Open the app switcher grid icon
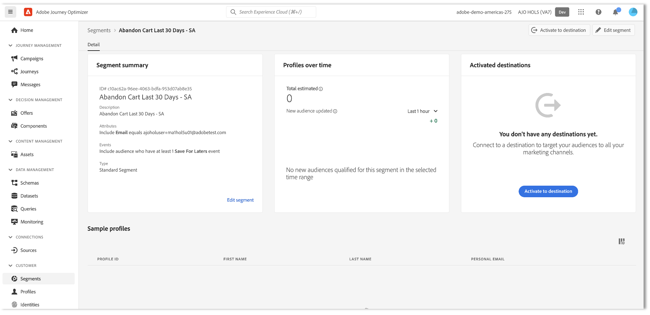This screenshot has width=650, height=315. [x=581, y=12]
